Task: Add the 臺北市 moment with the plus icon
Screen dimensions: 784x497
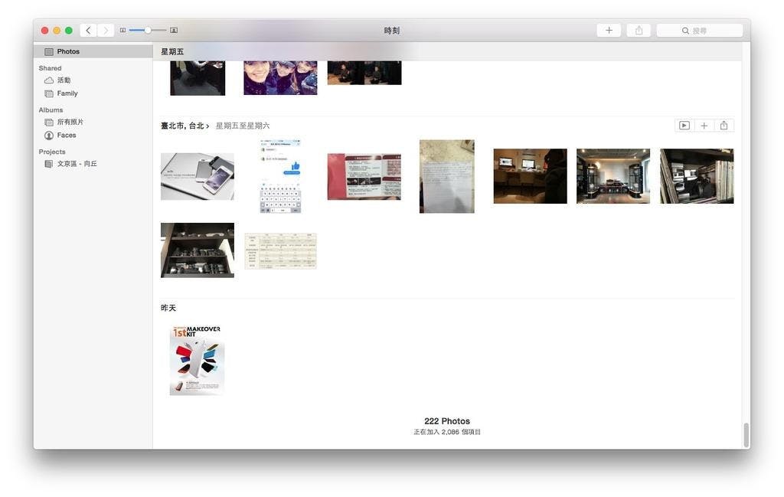Action: pos(704,126)
